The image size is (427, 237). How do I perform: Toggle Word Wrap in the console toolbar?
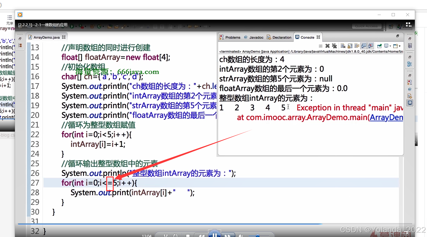(x=357, y=46)
